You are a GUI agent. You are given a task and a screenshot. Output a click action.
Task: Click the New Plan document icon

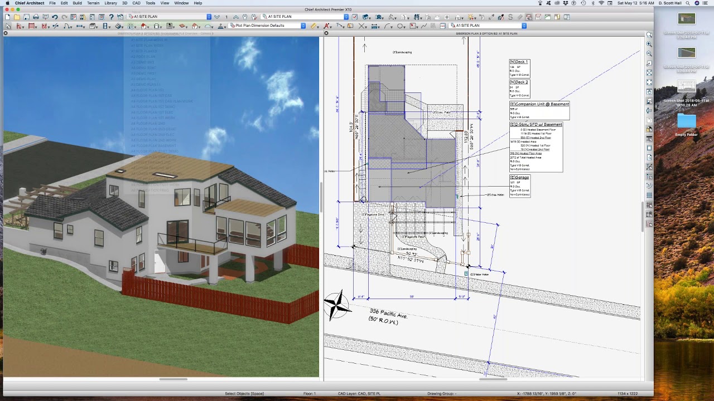coord(7,17)
